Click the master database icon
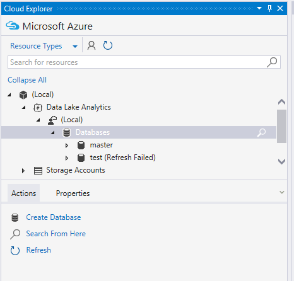This screenshot has height=281, width=294. point(81,145)
